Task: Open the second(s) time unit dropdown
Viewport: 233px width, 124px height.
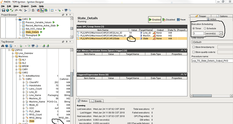Action: point(221,33)
